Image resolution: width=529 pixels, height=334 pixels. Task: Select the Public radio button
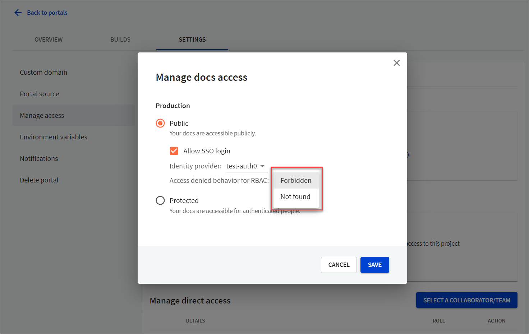click(x=160, y=123)
